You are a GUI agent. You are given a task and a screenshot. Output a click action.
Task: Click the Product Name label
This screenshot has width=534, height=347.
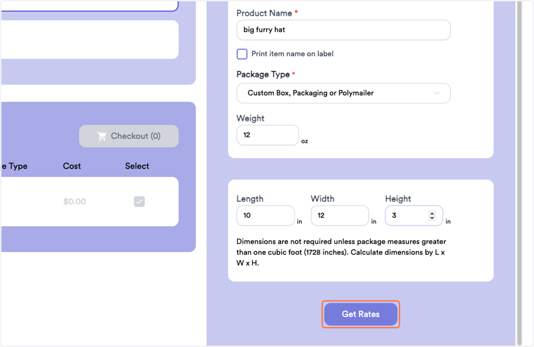264,13
